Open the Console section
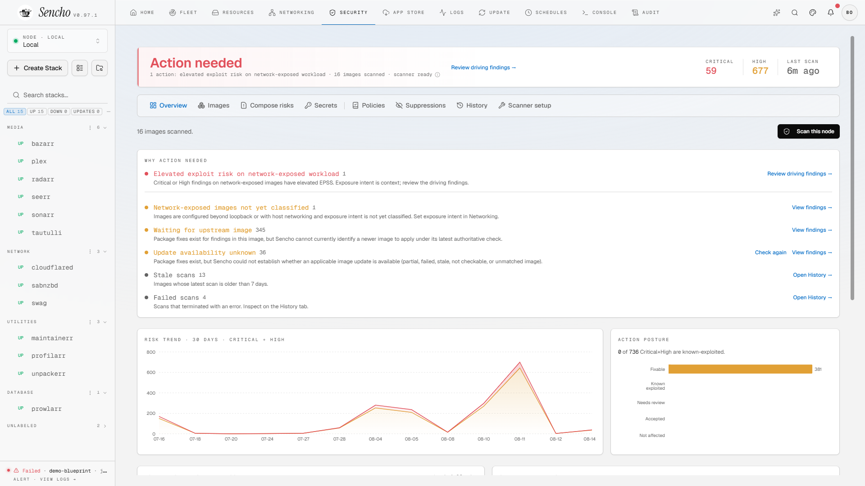 pos(599,13)
